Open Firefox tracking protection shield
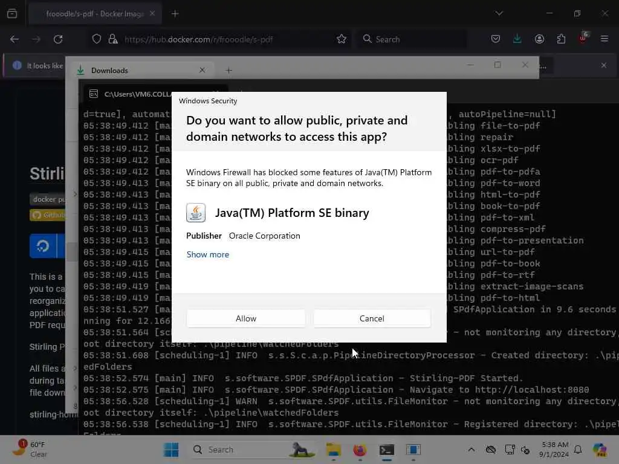The height and width of the screenshot is (464, 619). tap(97, 39)
